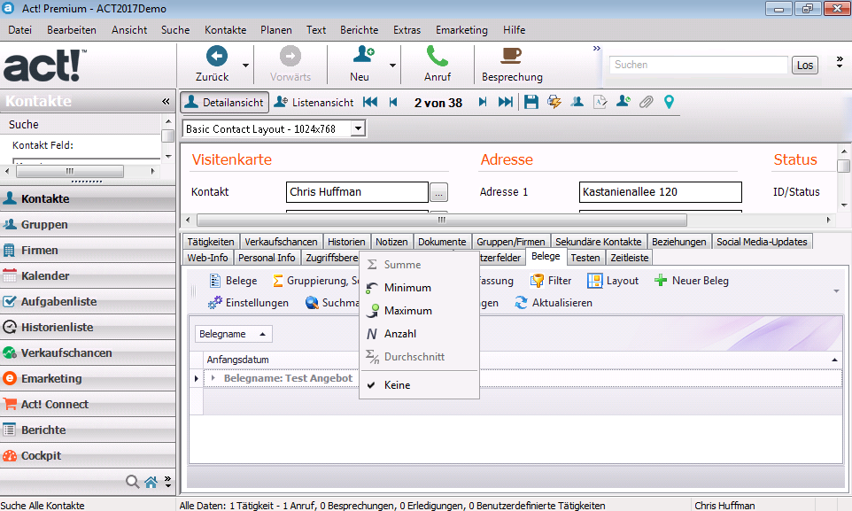The image size is (852, 511).
Task: Click the horizontal scrollbar of contact layout
Action: point(442,221)
